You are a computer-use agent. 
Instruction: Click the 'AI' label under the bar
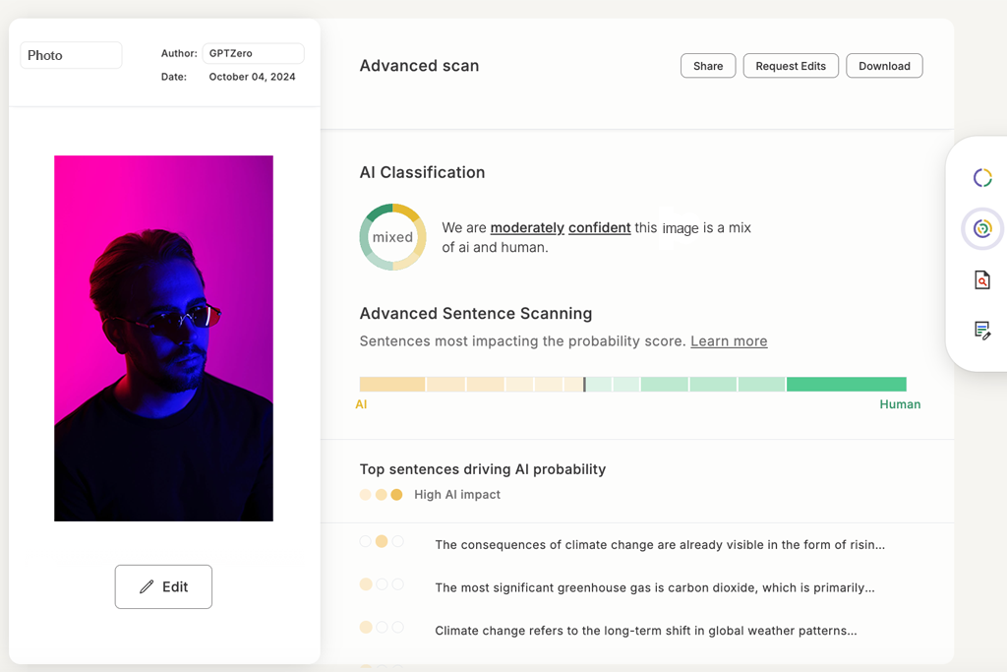362,404
